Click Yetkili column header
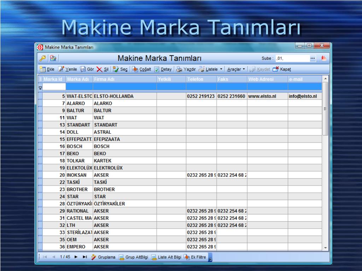Screen dimensions: 362x271 171,79
